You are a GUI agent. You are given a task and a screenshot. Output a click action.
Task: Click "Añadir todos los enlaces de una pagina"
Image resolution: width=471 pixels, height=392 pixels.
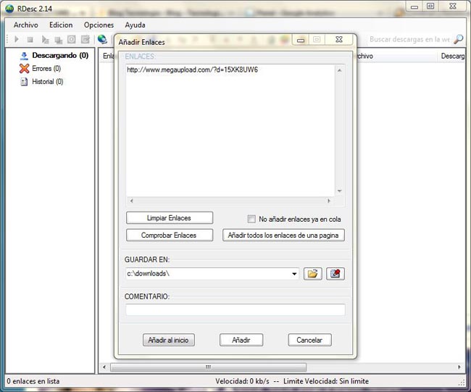click(283, 235)
